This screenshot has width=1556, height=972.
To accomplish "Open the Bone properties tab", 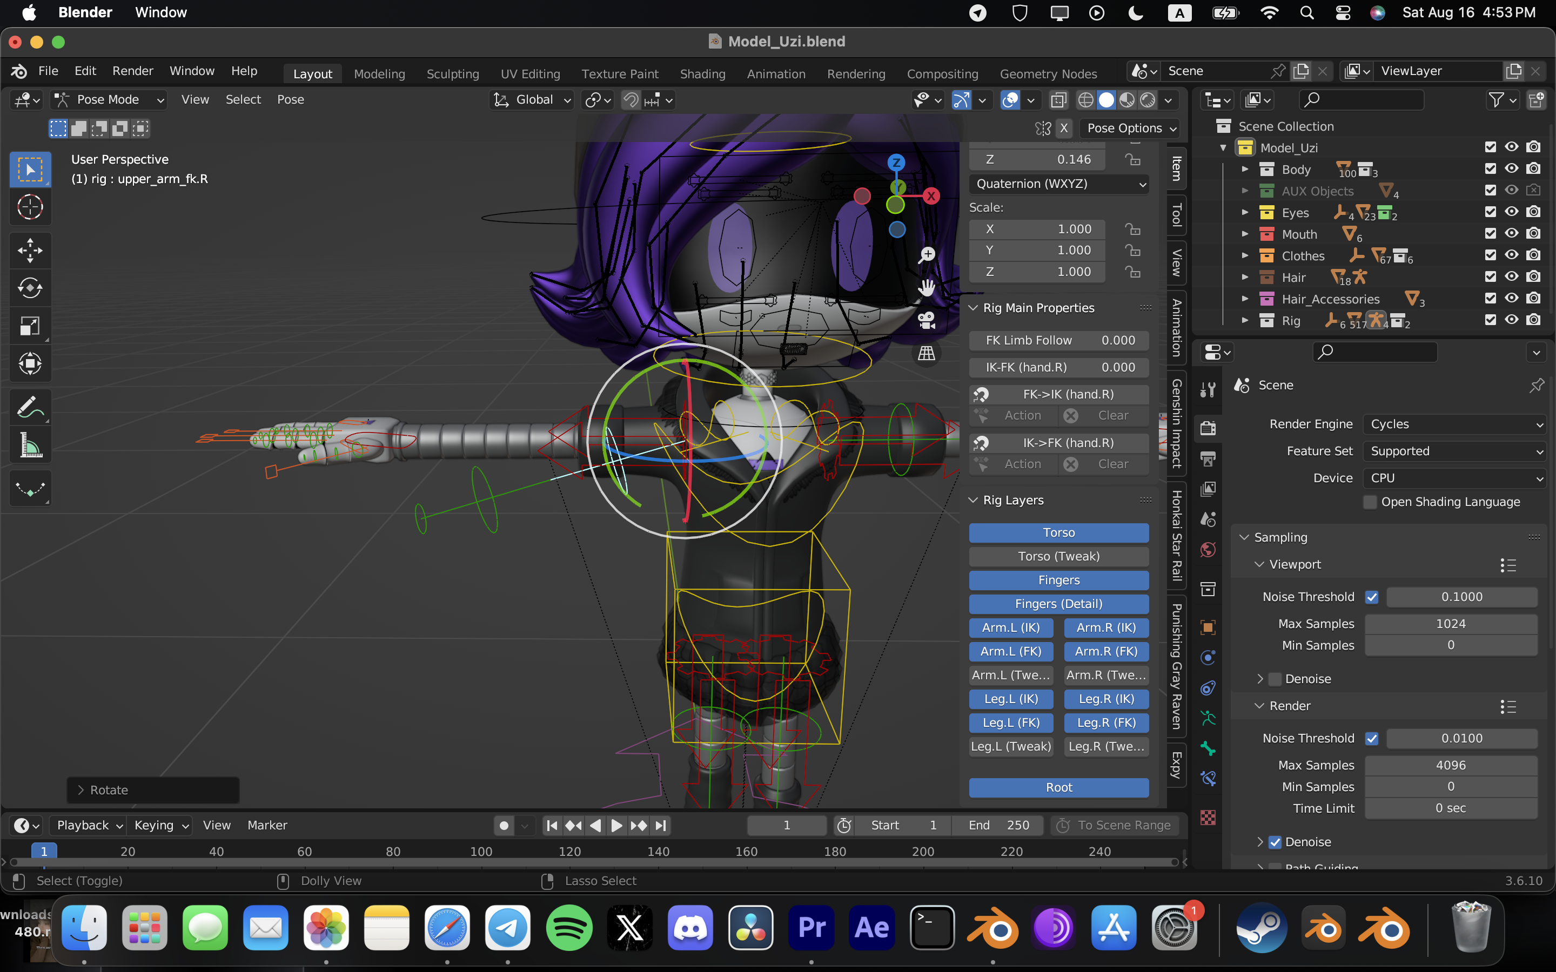I will point(1208,748).
